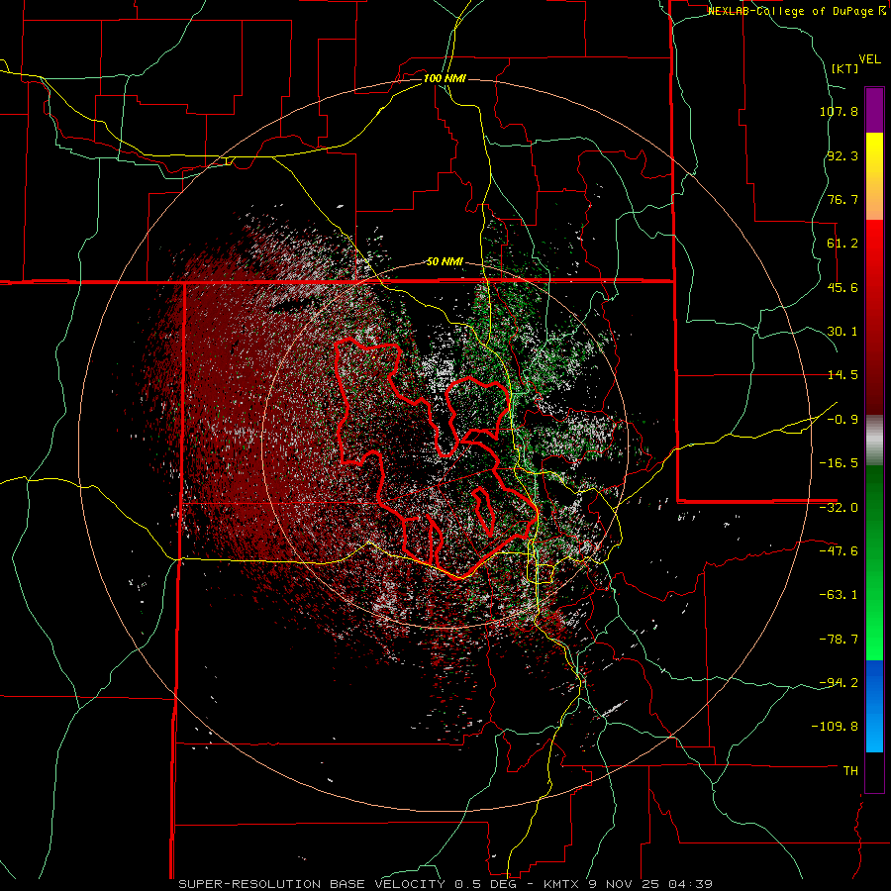Select the 61.2 velocity scale value
The height and width of the screenshot is (891, 891).
pyautogui.click(x=842, y=244)
